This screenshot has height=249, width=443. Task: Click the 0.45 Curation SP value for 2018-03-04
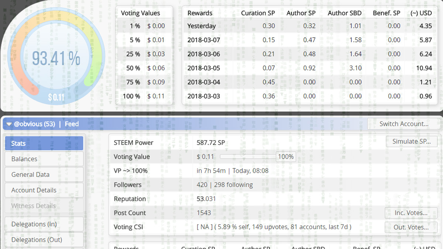tap(269, 82)
